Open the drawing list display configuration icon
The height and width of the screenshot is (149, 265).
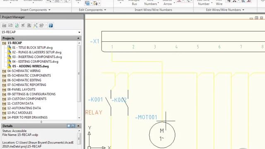(x=41, y=26)
